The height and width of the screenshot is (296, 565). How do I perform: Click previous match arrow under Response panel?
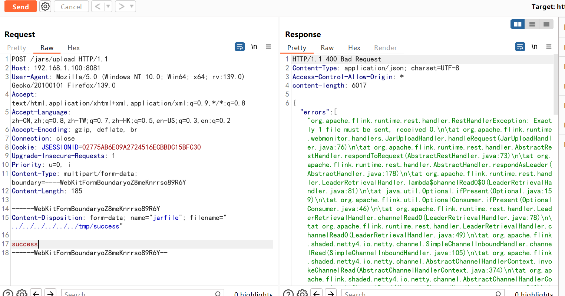click(x=316, y=293)
